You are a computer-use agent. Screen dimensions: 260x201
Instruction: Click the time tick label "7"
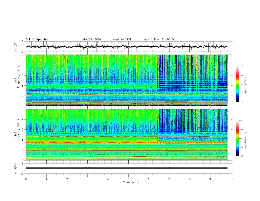[169, 179]
